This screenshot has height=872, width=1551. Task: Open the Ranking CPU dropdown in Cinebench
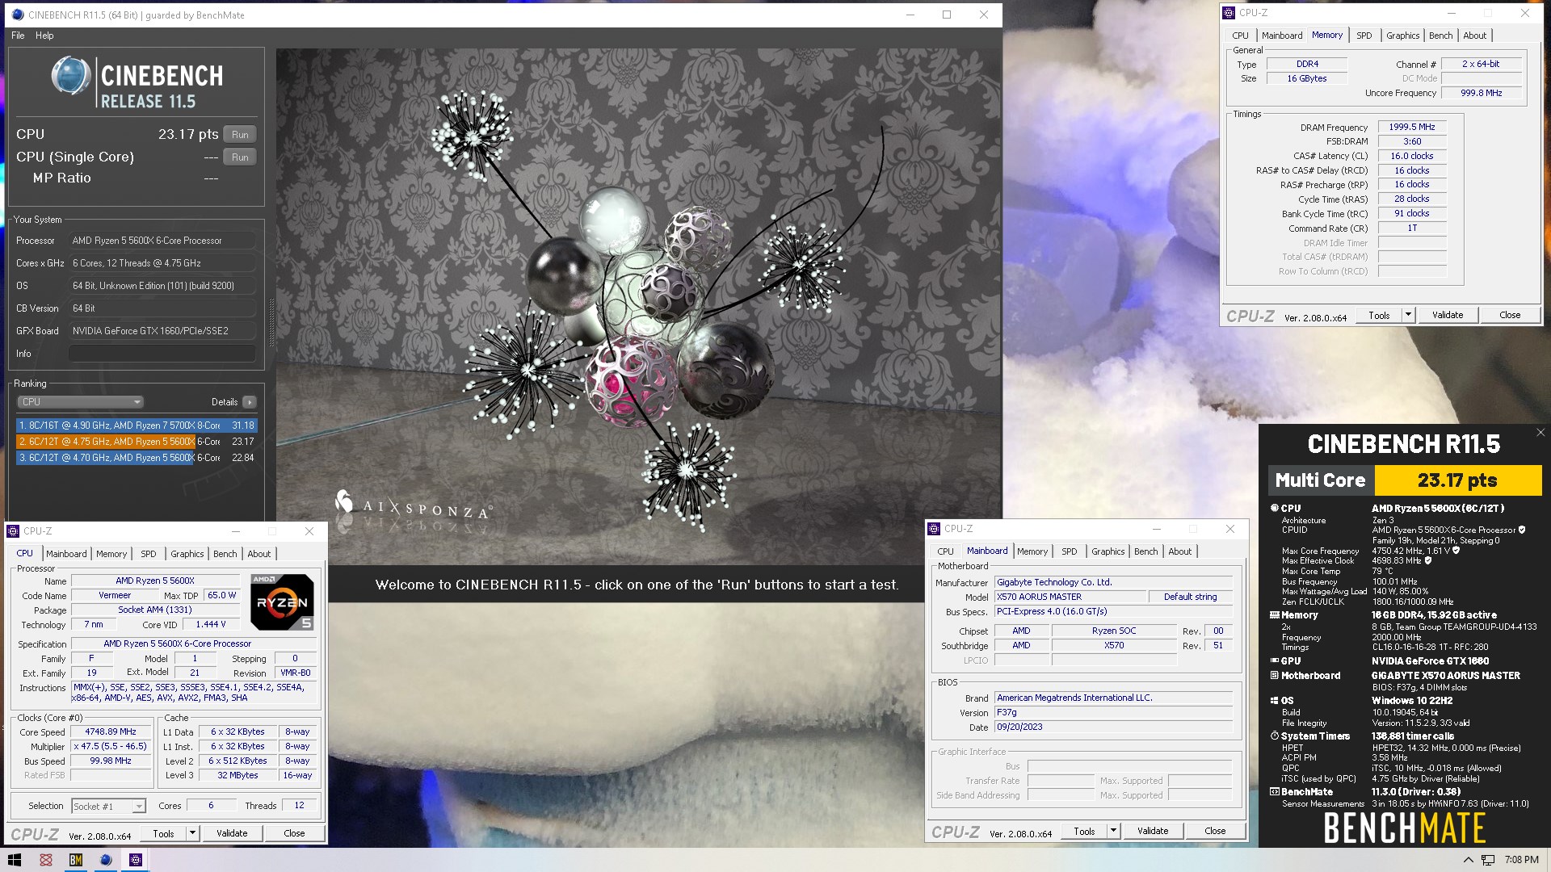tap(81, 402)
